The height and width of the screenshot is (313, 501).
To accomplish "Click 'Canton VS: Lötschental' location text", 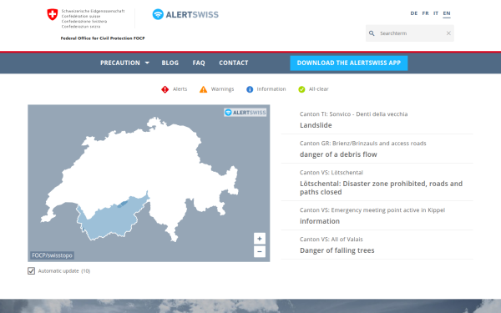I will click(x=331, y=173).
